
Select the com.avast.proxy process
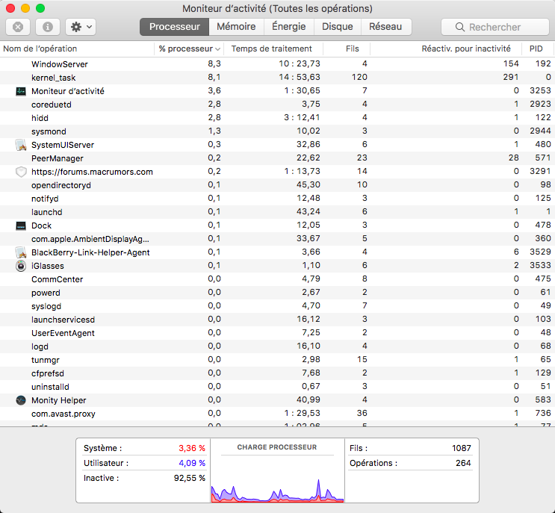pos(278,414)
